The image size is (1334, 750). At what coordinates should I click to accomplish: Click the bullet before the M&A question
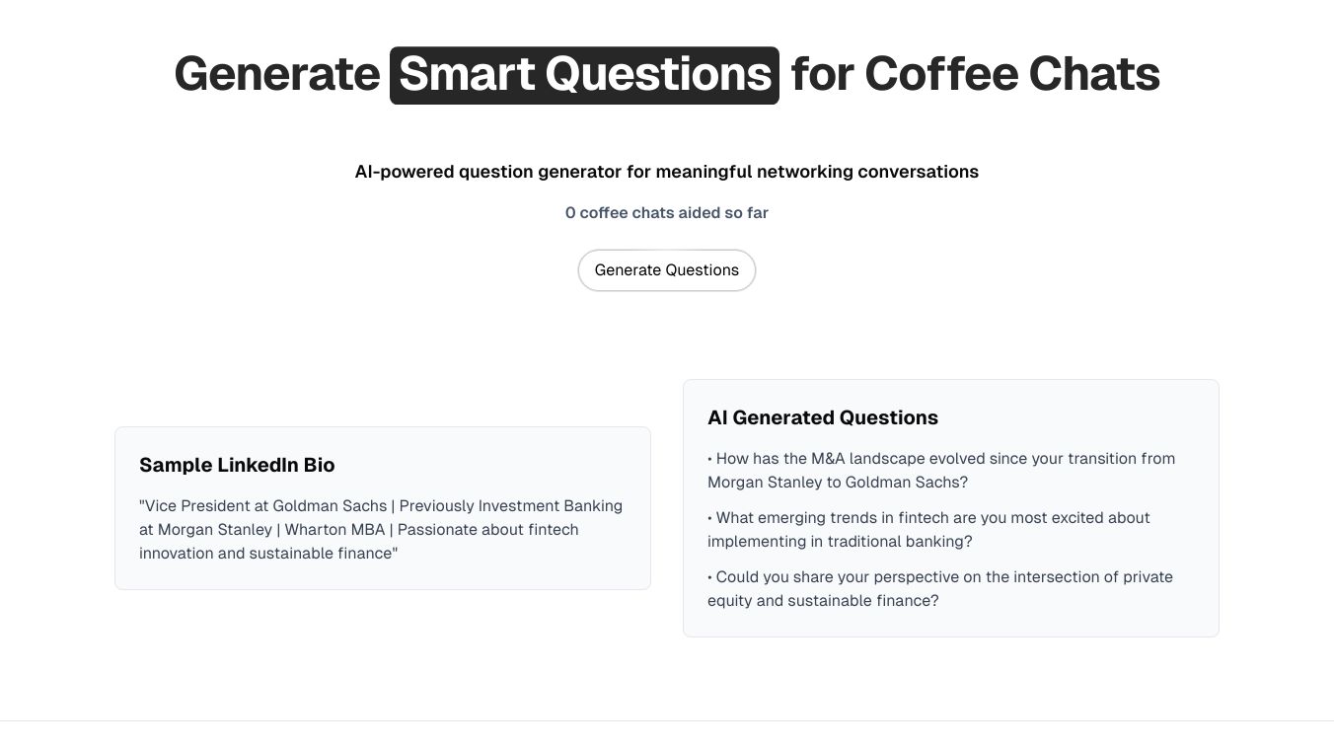point(710,459)
